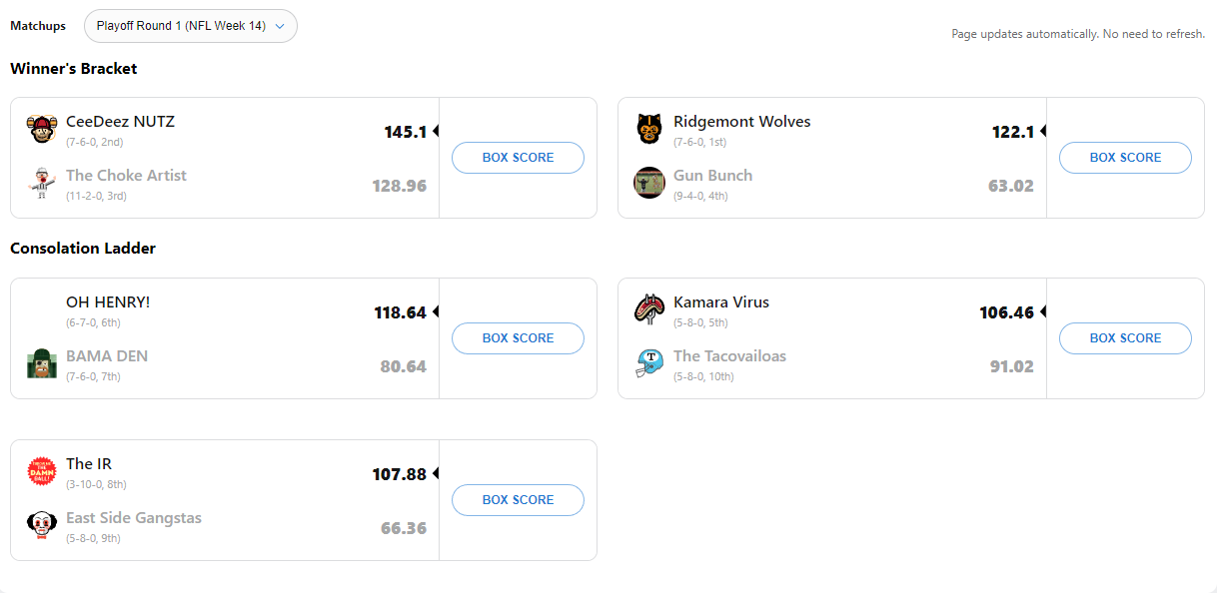Click CeeDeez NUTZ monkey team logo

[x=41, y=130]
